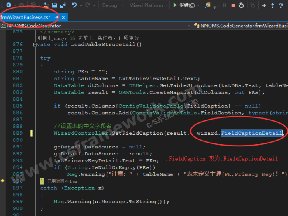Select the frmWizardBusiness.cs document tab
This screenshot has width=288, height=216.
[25, 17]
